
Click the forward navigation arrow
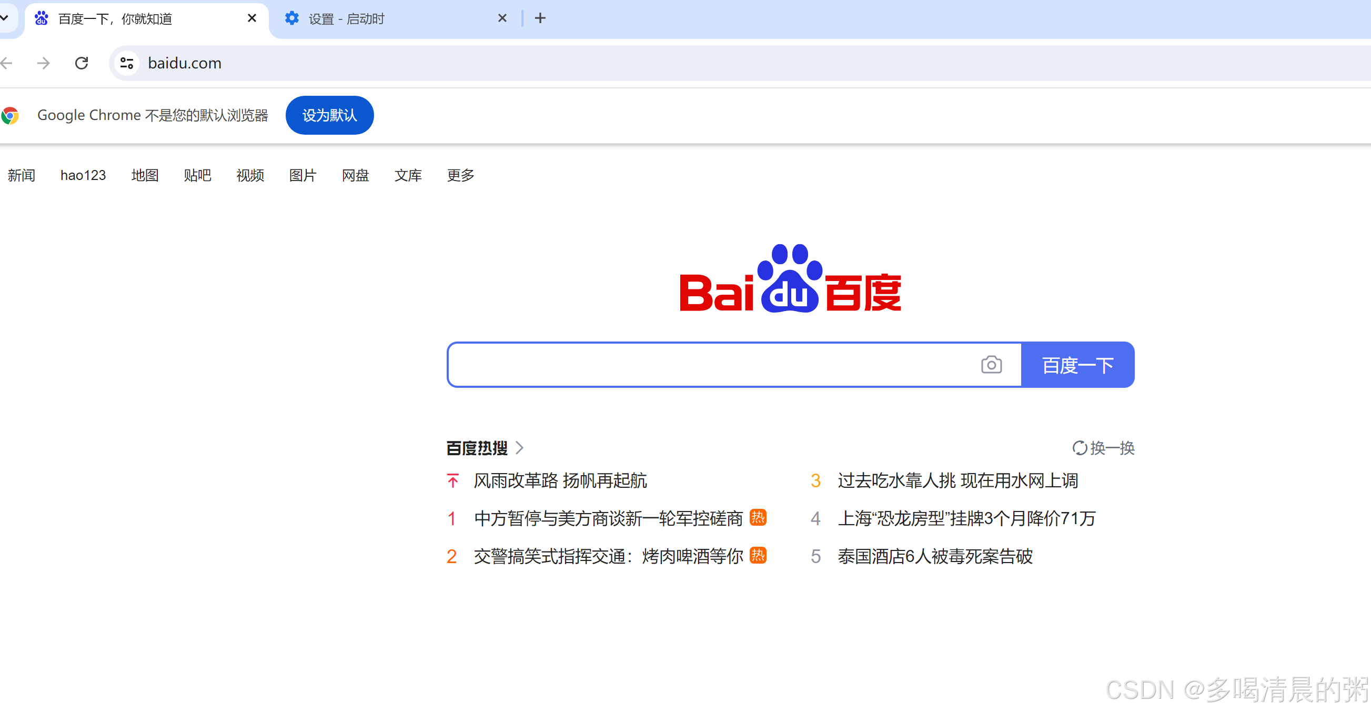click(x=44, y=63)
